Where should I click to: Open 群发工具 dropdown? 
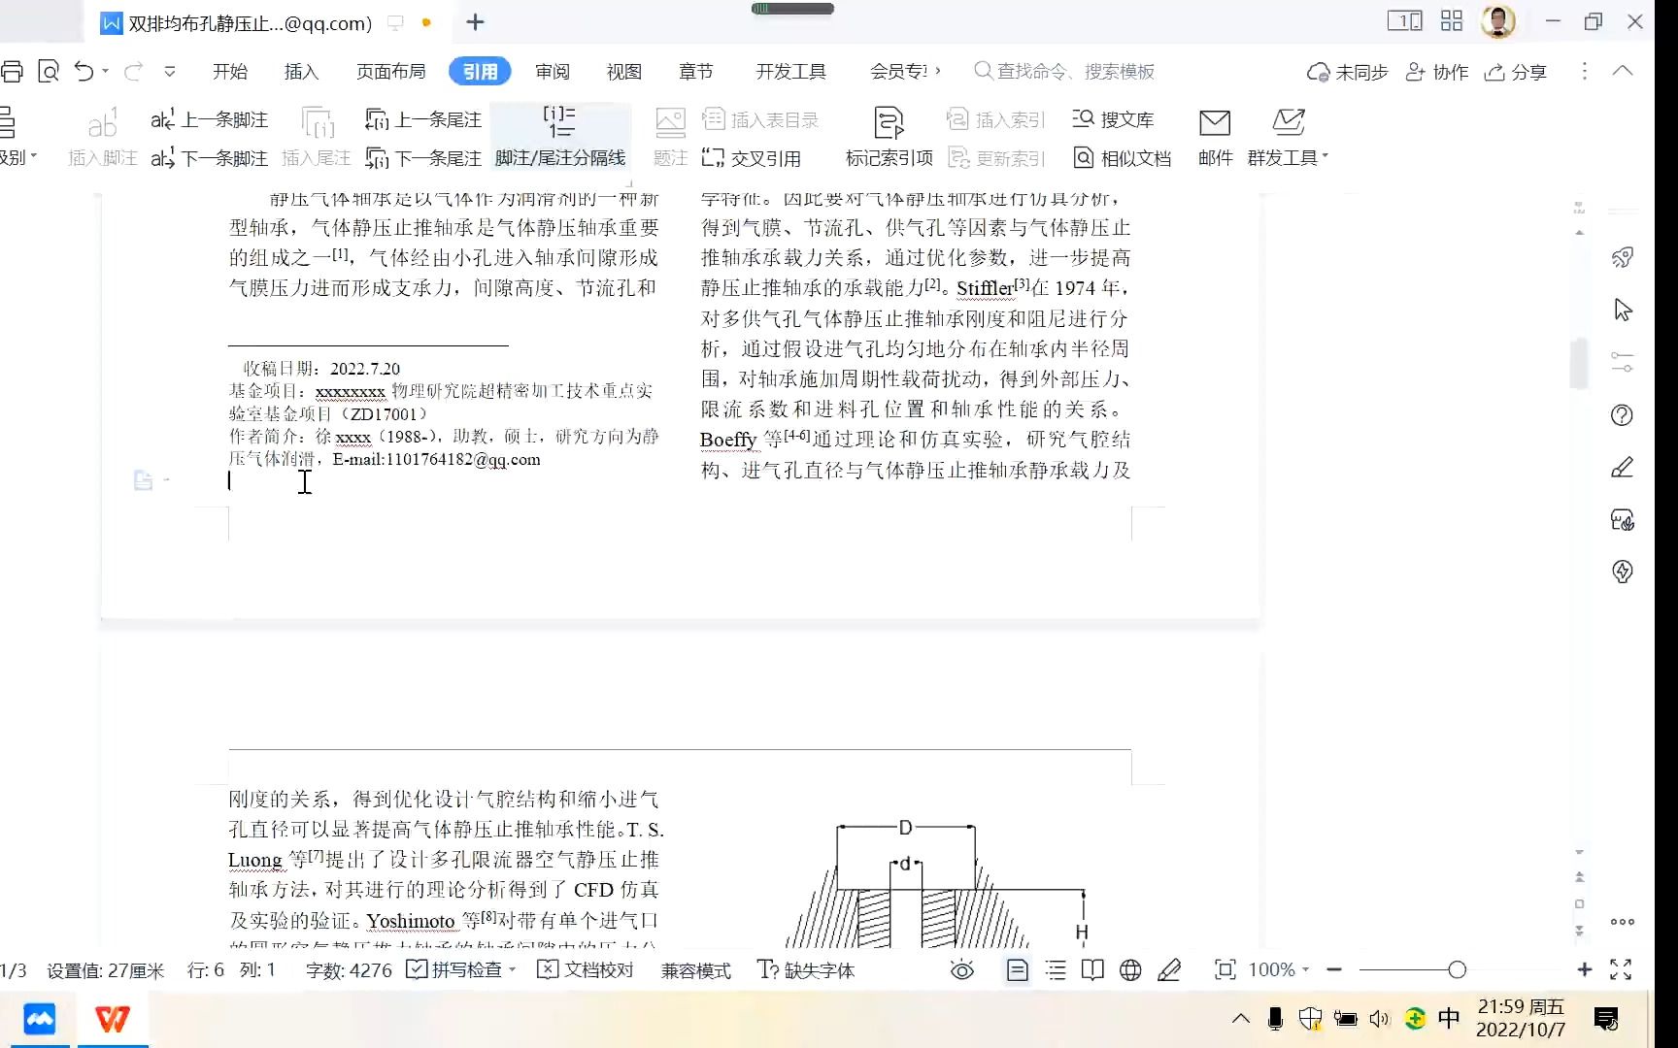coord(1288,137)
